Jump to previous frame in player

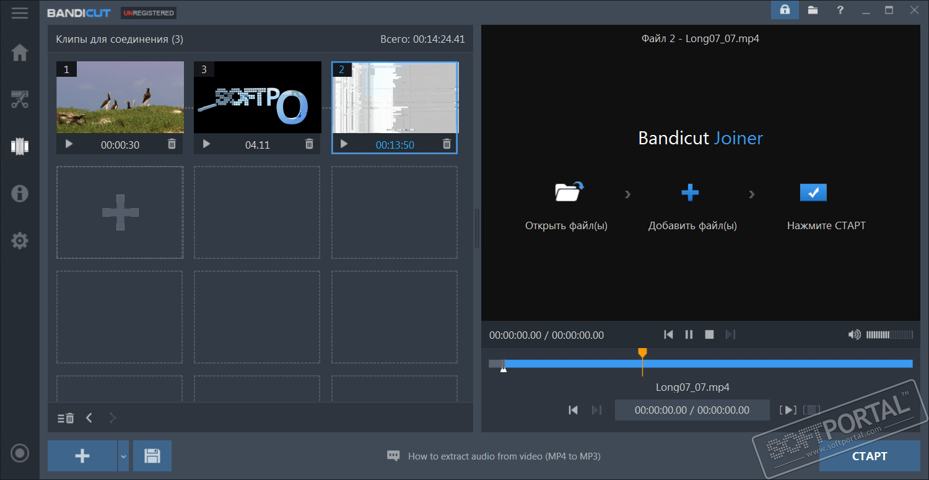pos(668,334)
